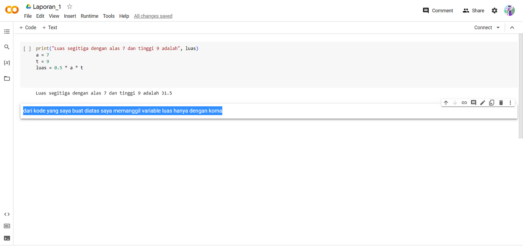
Task: Open more cell actions menu
Action: click(510, 103)
